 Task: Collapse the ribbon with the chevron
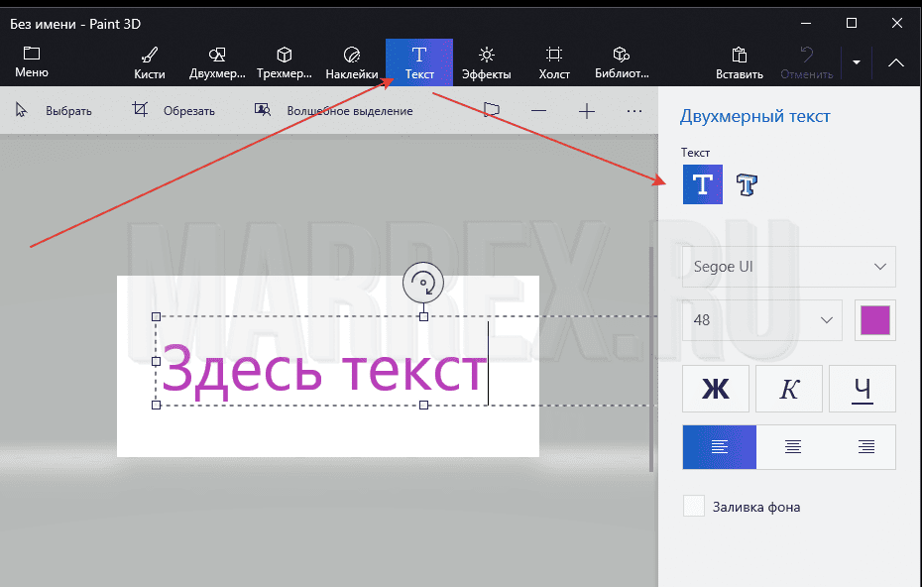pyautogui.click(x=895, y=62)
